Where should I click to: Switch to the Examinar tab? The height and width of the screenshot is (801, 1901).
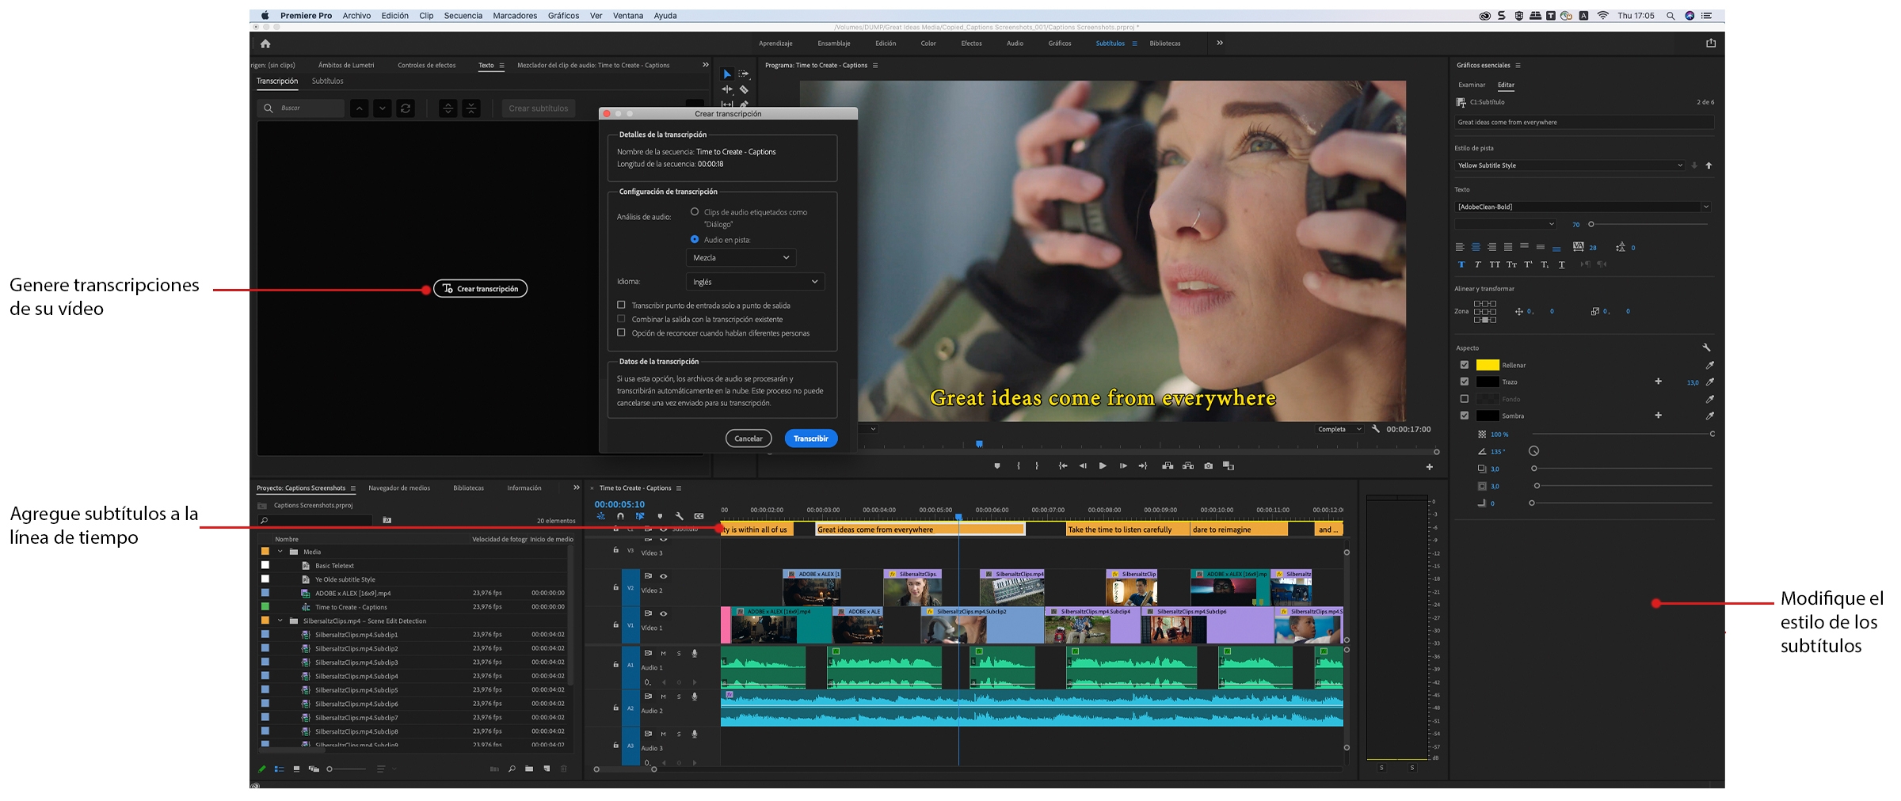pos(1472,85)
